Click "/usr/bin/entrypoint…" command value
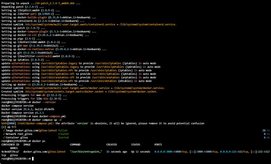The image size is (271, 164). pyautogui.click(x=86, y=151)
